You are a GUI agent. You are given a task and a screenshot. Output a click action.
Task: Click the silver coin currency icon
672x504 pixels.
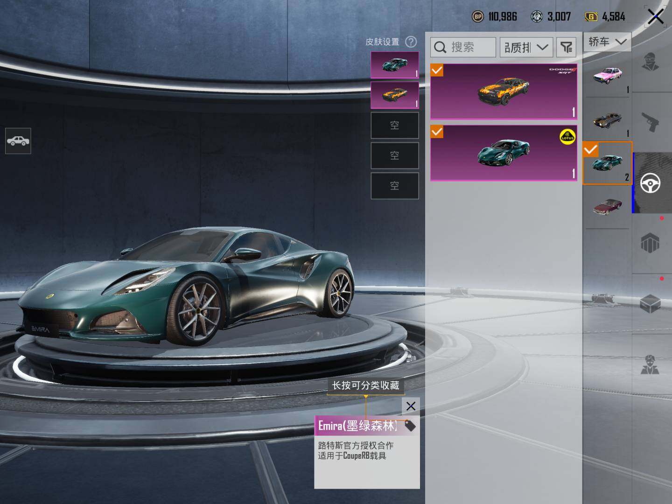pos(537,17)
